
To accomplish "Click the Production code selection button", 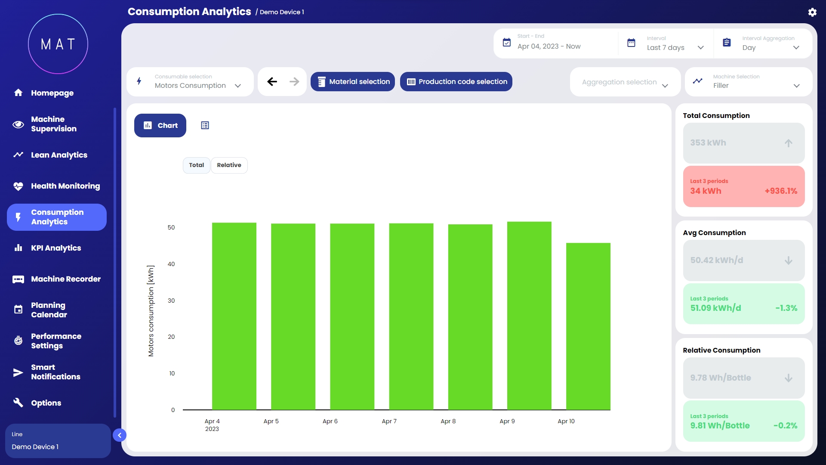I will coord(456,81).
